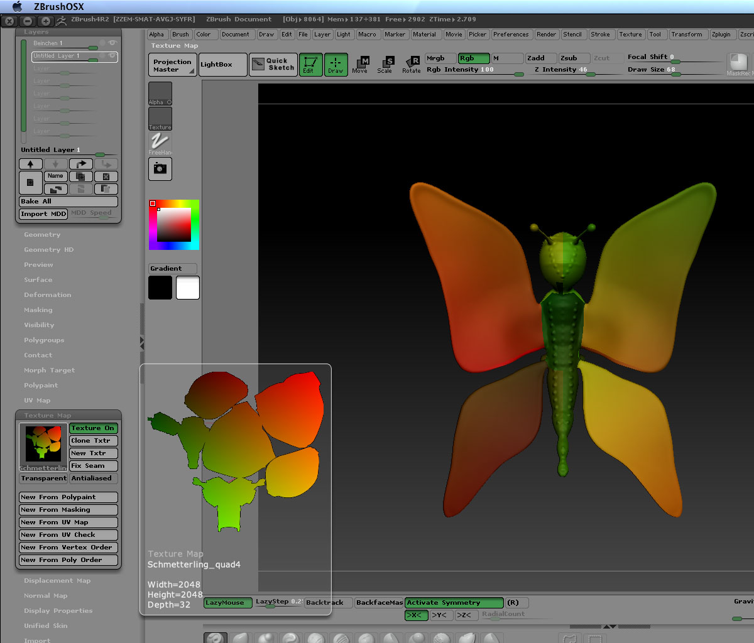Click the Name button in Layers
The height and width of the screenshot is (643, 754).
tap(56, 176)
